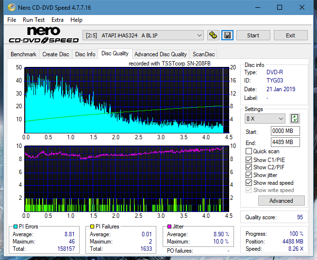Toggle Show read speed checkbox

(249, 182)
